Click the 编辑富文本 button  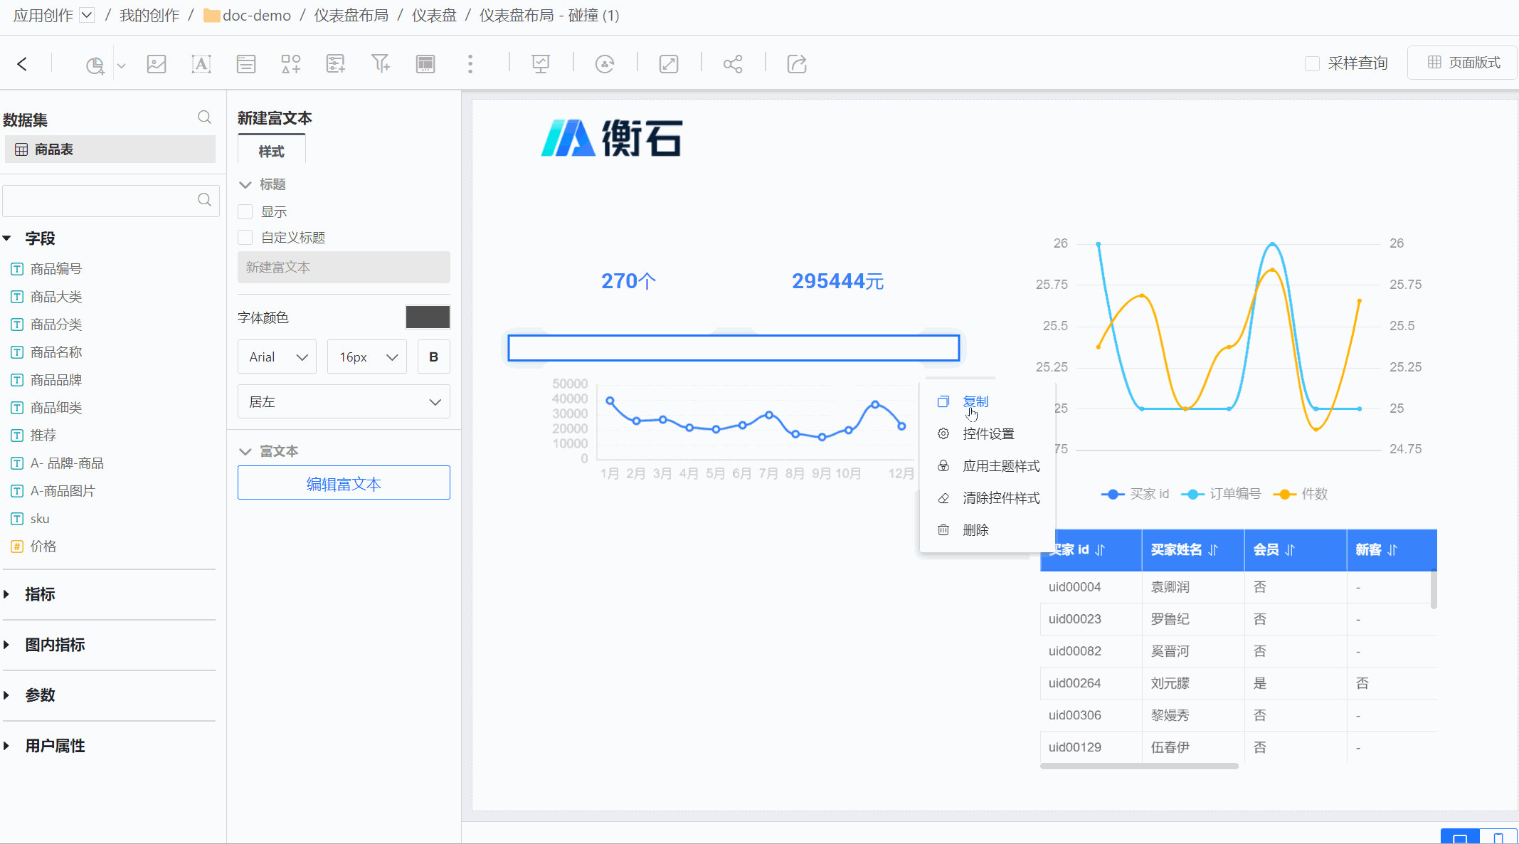coord(344,484)
